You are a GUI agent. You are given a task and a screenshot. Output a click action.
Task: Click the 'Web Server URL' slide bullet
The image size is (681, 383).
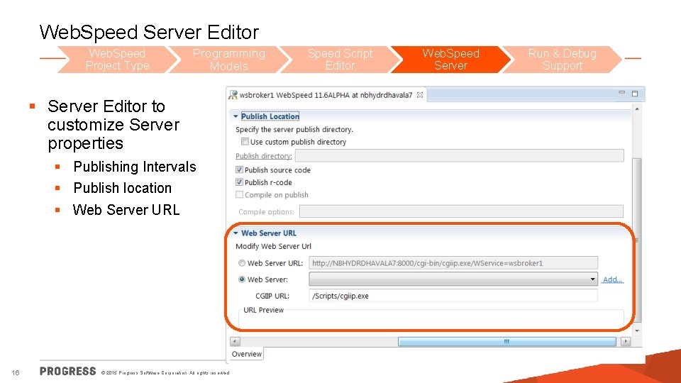coord(126,210)
